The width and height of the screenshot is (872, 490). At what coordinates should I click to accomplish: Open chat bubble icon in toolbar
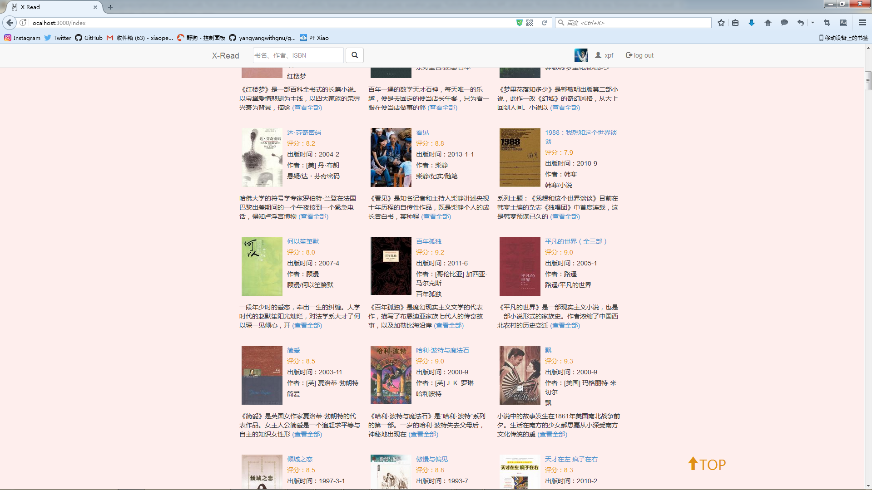point(784,23)
